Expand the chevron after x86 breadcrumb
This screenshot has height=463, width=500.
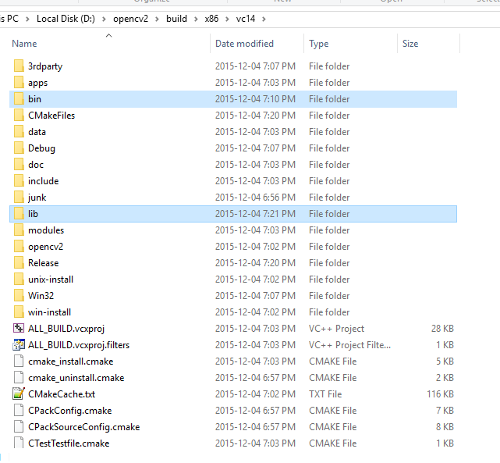click(227, 20)
